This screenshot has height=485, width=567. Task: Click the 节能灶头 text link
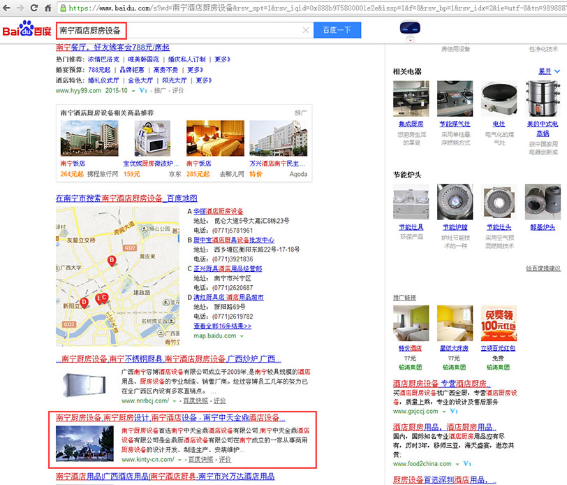pyautogui.click(x=499, y=227)
